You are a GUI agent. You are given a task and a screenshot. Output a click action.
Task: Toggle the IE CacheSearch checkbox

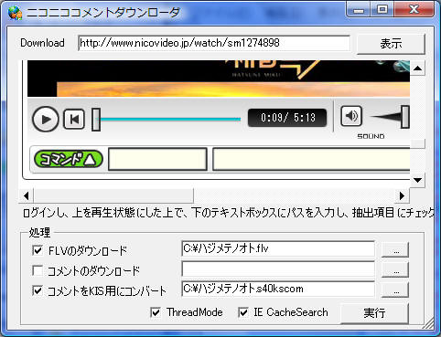click(x=243, y=312)
